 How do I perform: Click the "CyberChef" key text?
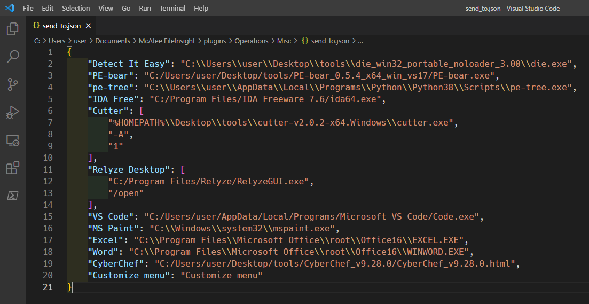click(x=119, y=263)
